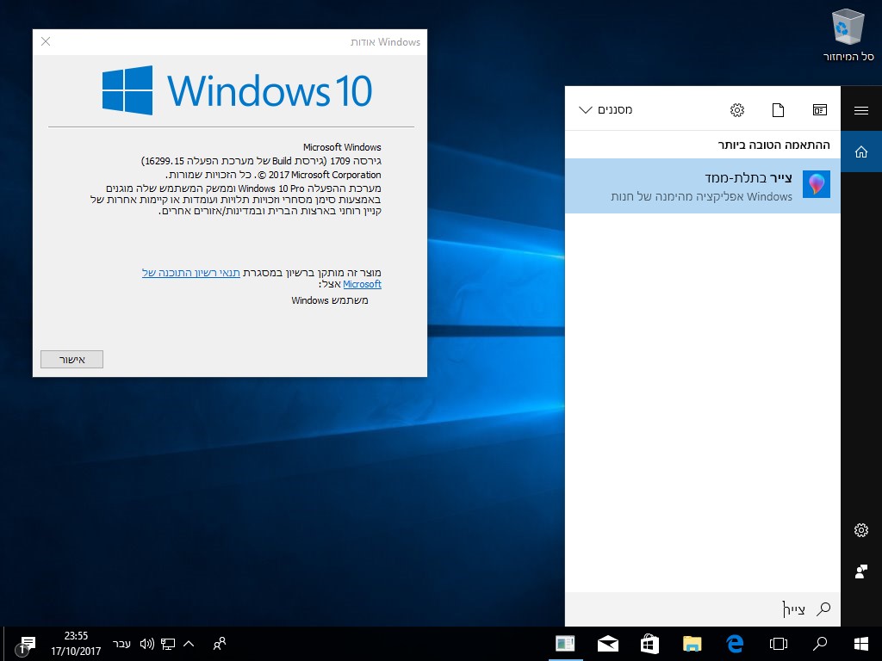
Task: Open the Recycle Bin desktop icon
Action: click(x=848, y=34)
